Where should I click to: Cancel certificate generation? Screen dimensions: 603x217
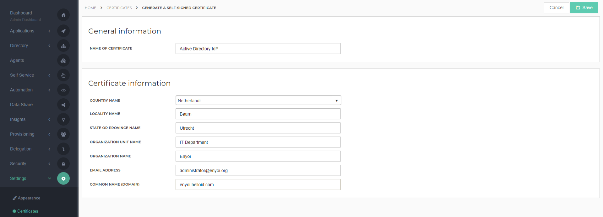(x=556, y=8)
